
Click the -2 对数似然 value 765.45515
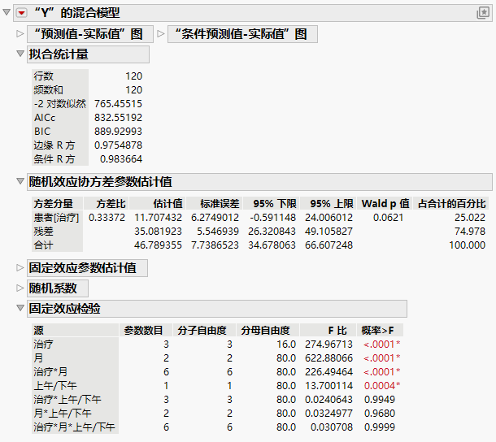pyautogui.click(x=118, y=104)
